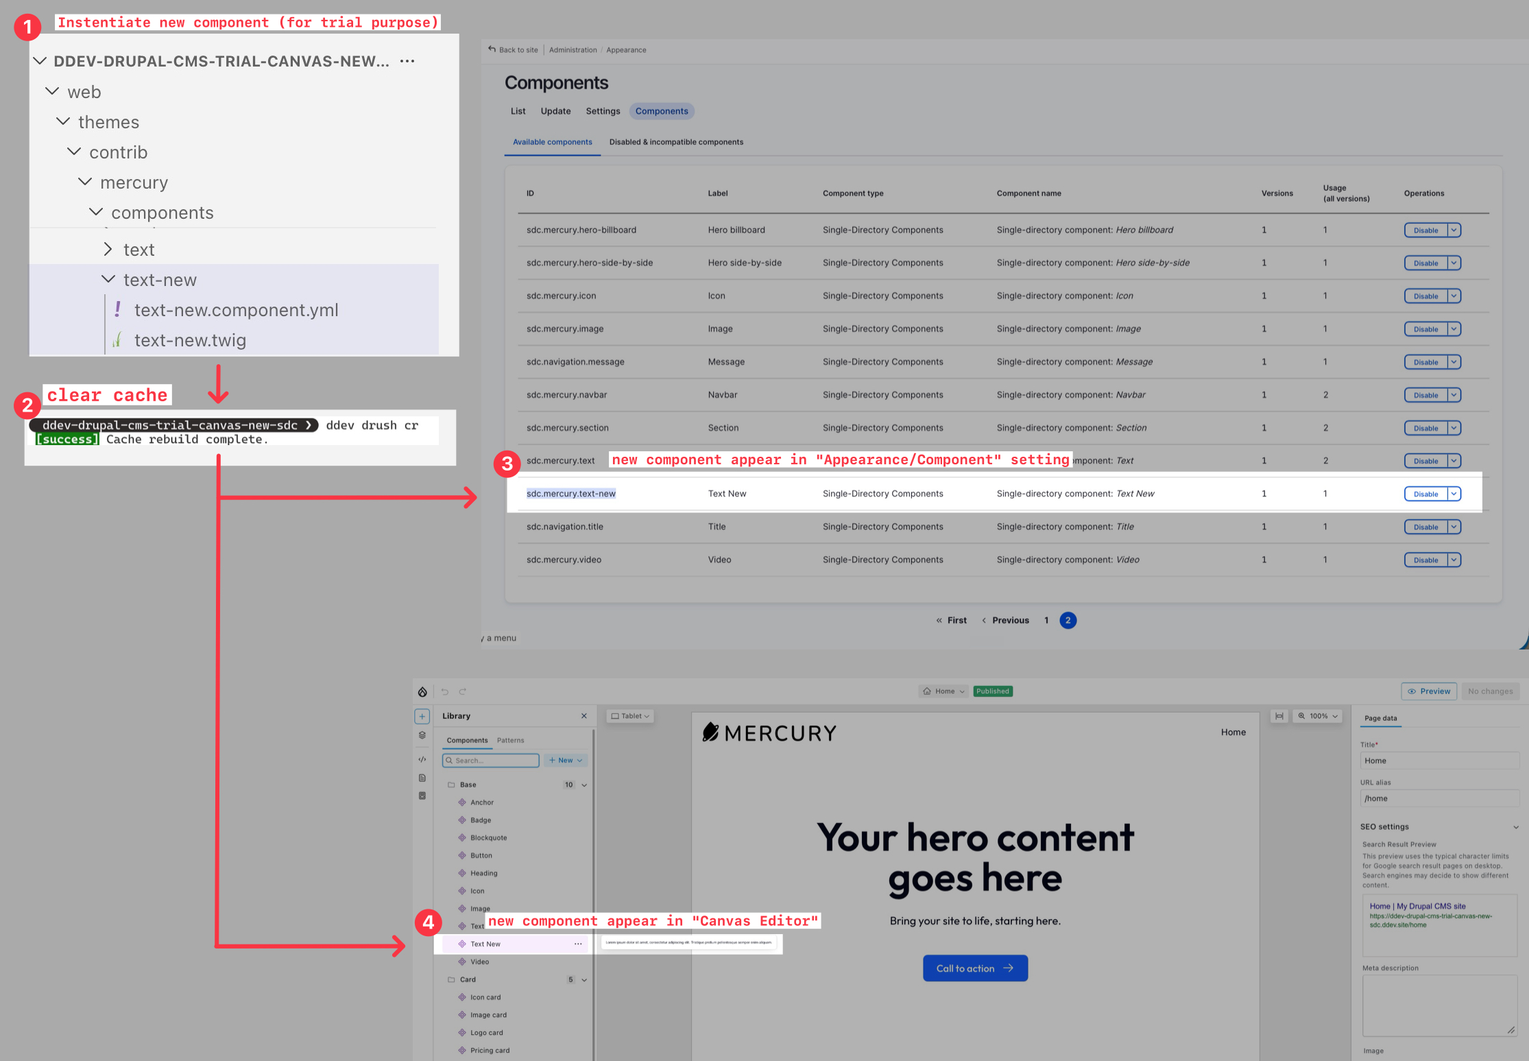The image size is (1529, 1061).
Task: Open dropdown arrow beside Disable for Text New row
Action: (x=1454, y=494)
